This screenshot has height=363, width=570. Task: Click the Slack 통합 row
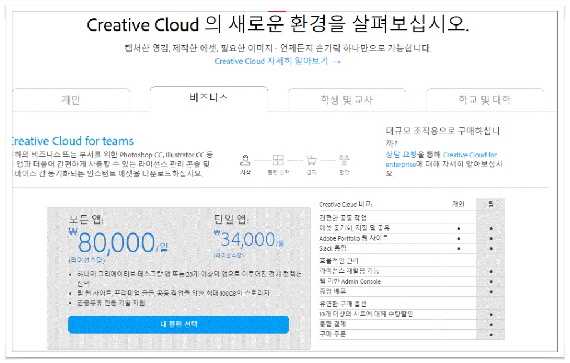coord(412,248)
